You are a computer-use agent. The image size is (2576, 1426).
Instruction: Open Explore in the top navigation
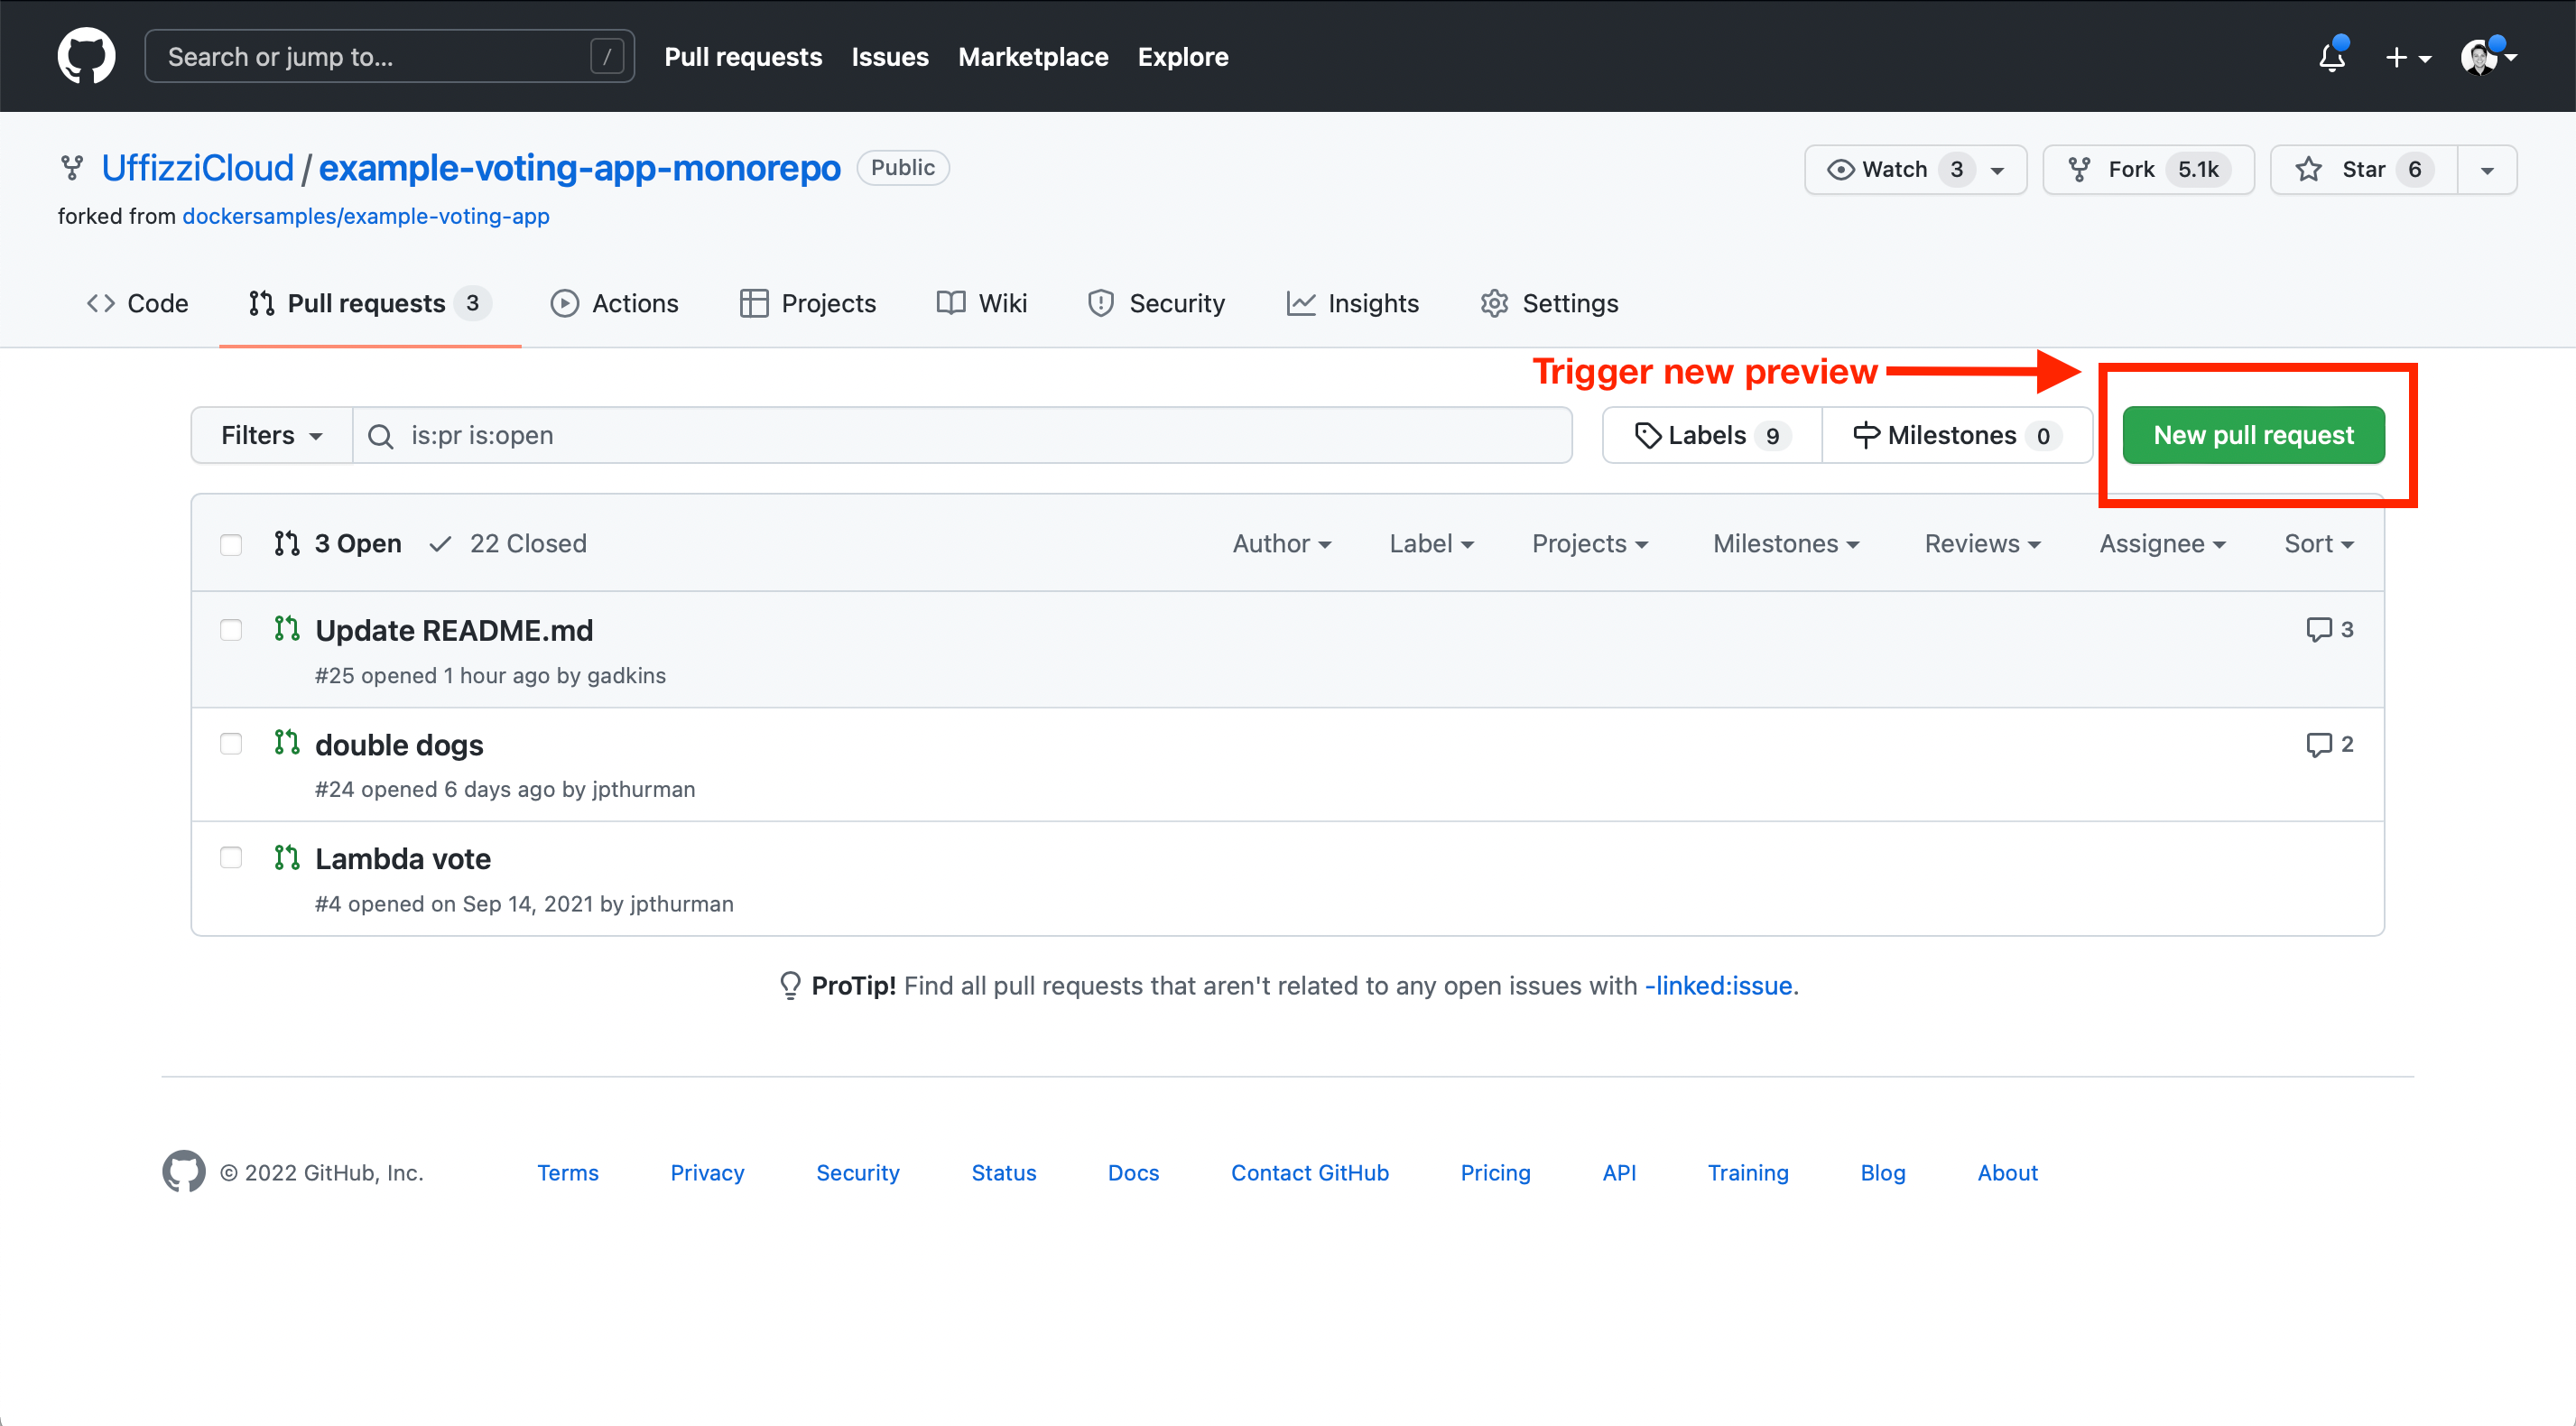point(1183,57)
